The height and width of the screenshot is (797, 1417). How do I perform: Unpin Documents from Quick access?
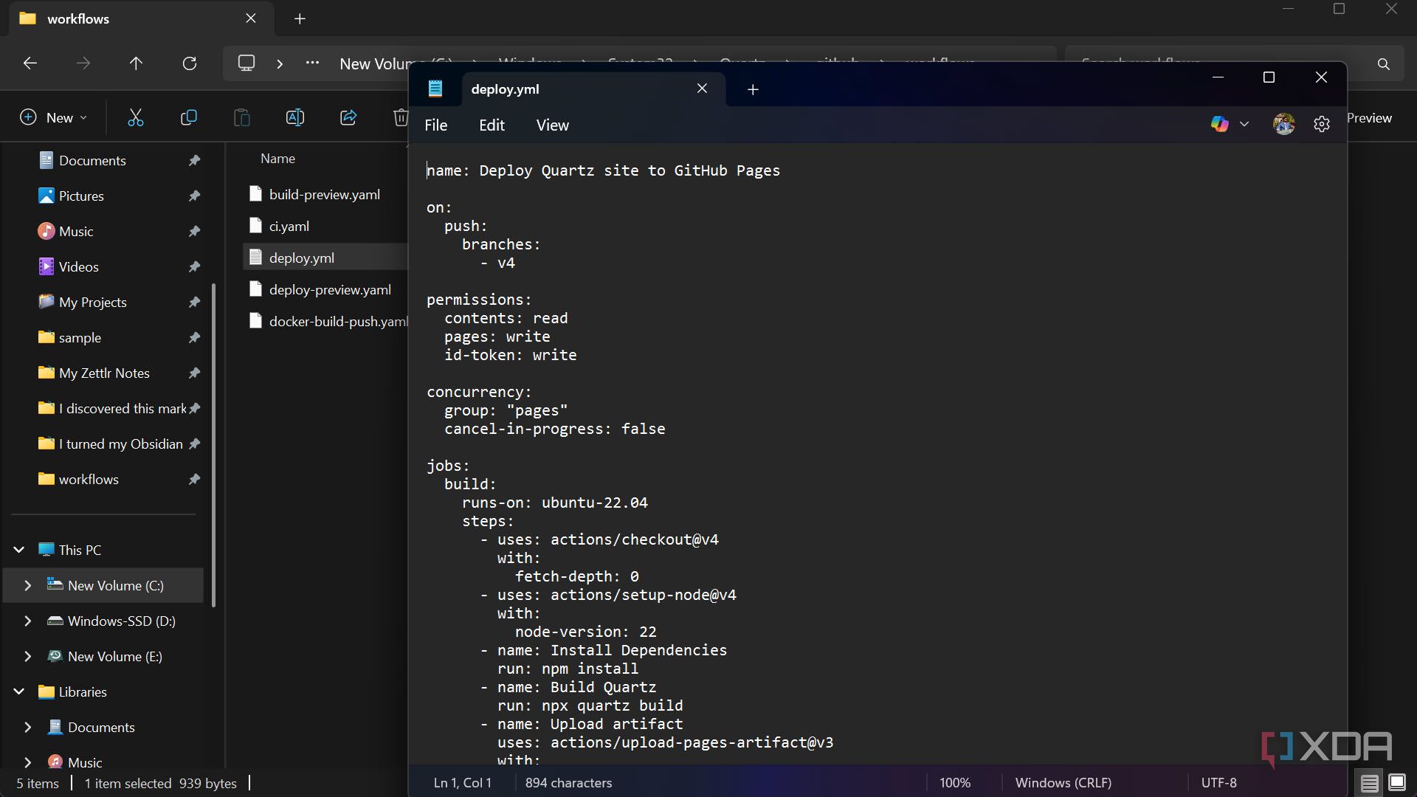193,160
